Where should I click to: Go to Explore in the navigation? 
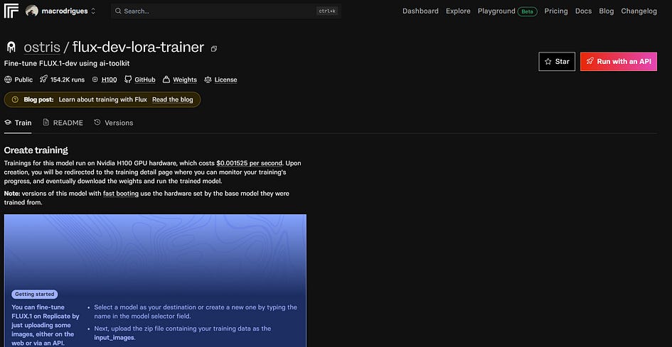(x=458, y=11)
